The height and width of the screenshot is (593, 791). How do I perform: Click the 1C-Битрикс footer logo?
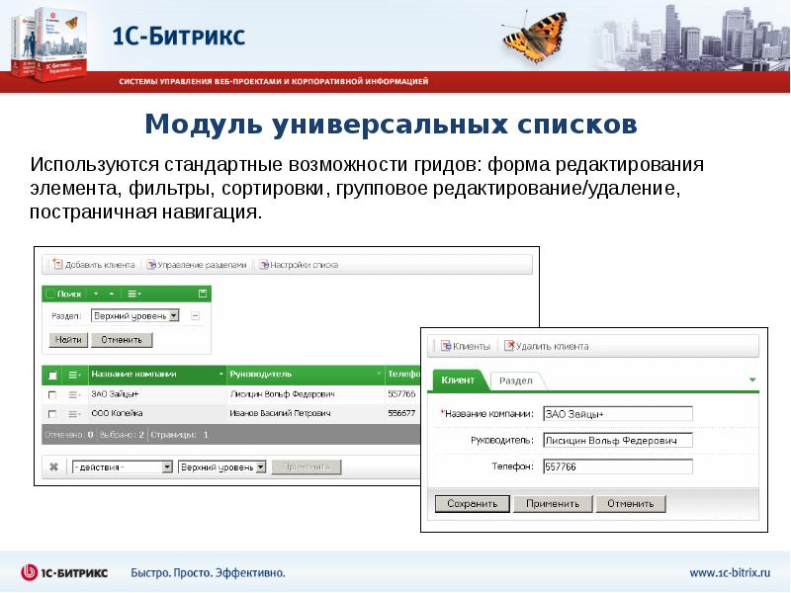coord(64,572)
